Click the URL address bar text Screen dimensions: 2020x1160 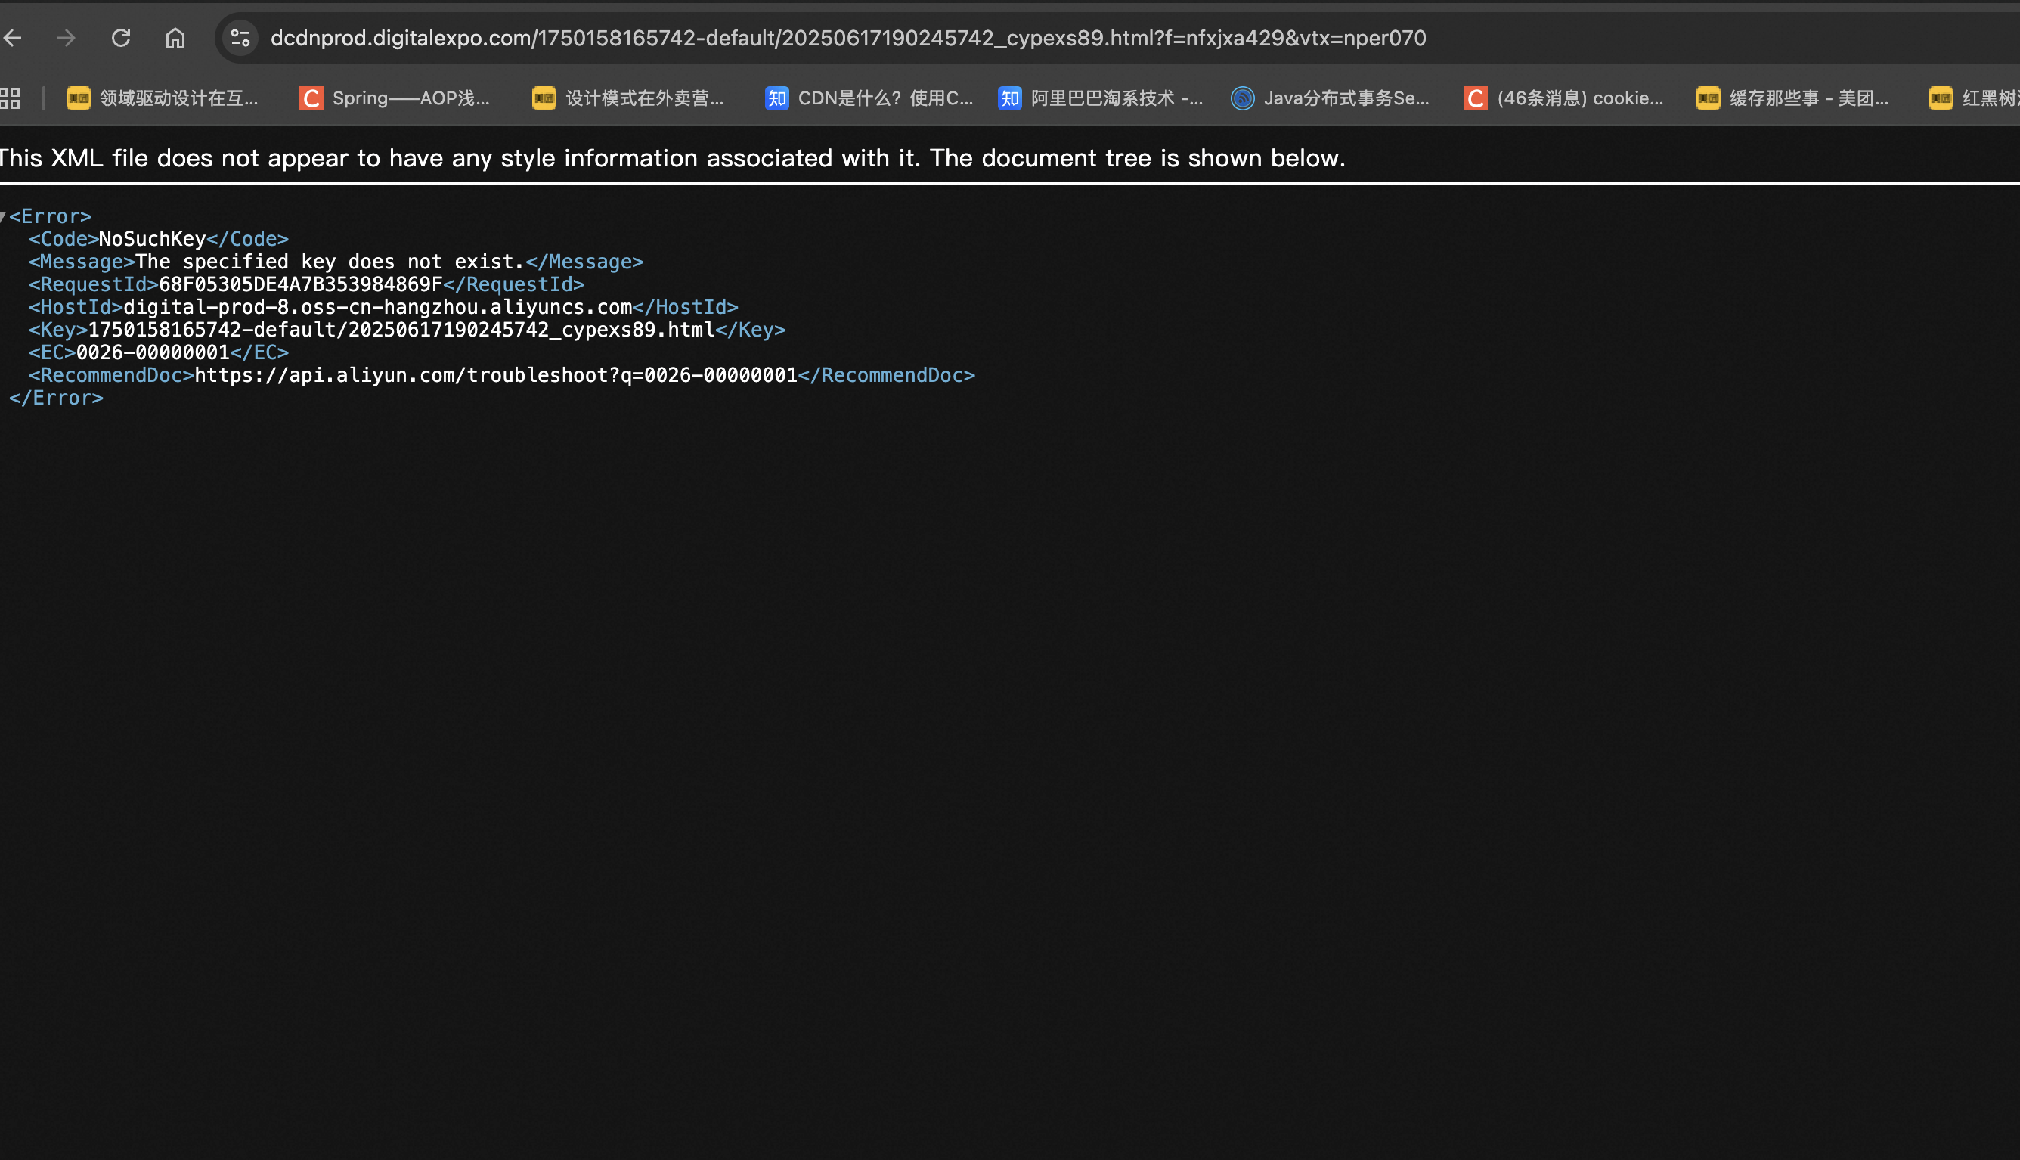[848, 38]
